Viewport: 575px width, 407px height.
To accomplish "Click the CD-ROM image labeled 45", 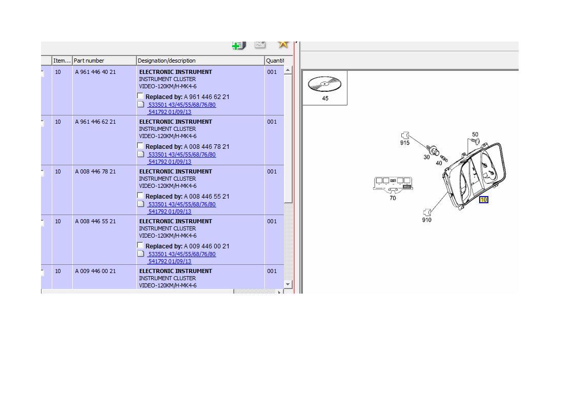I will pos(325,84).
